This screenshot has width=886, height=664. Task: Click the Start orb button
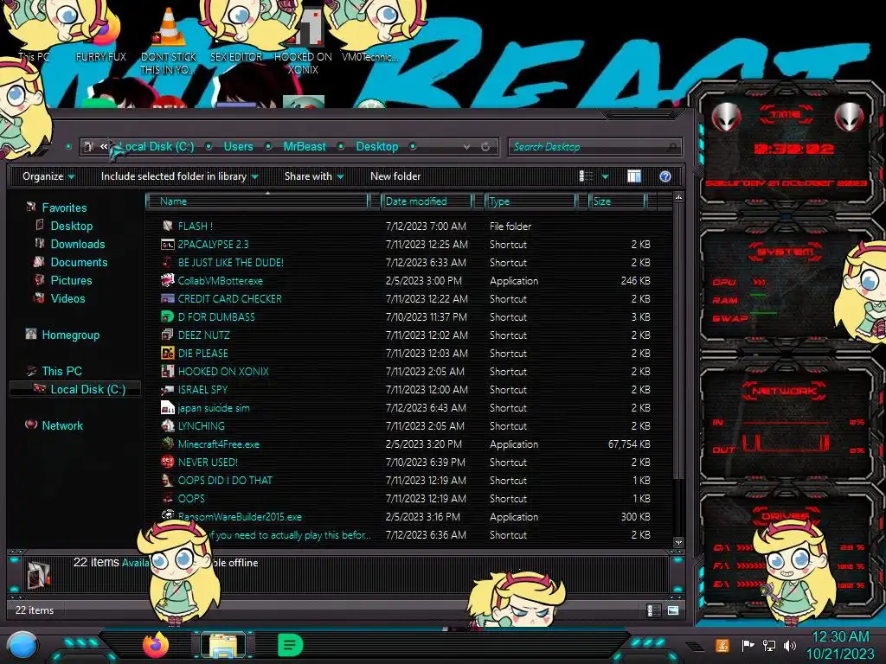click(22, 647)
